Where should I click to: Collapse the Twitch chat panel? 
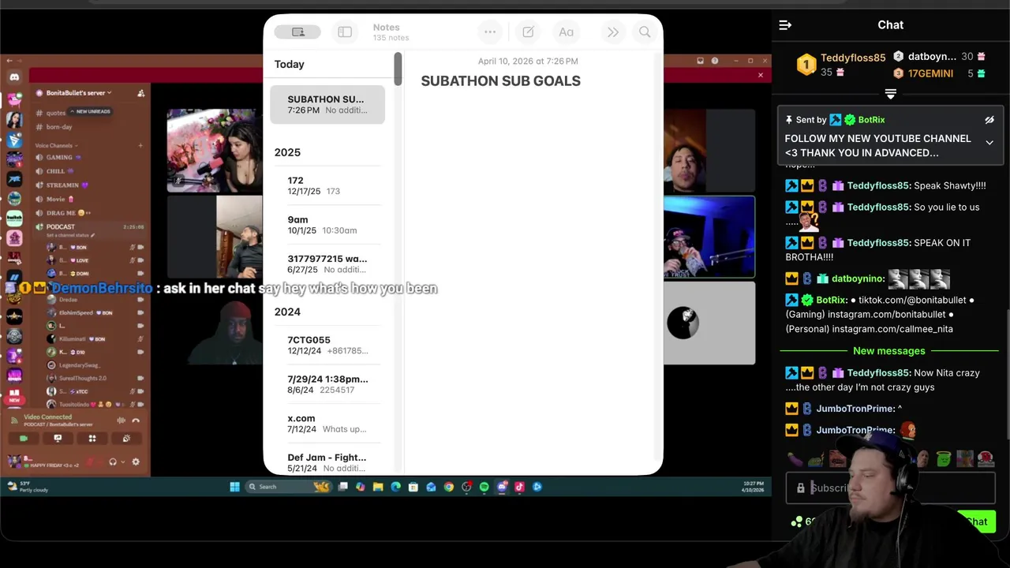785,25
